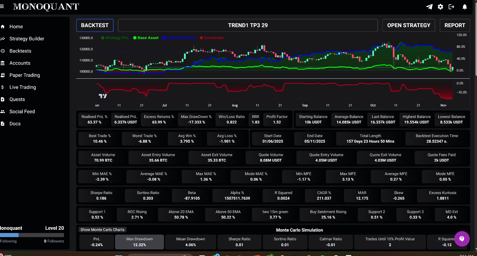This screenshot has width=477, height=256.
Task: Select Monte Carlo PnL card
Action: (97, 242)
